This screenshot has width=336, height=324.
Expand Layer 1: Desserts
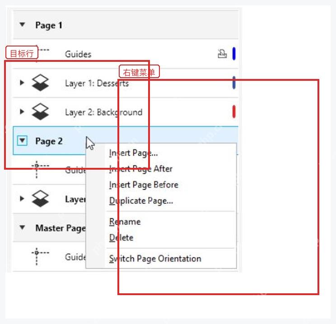22,83
